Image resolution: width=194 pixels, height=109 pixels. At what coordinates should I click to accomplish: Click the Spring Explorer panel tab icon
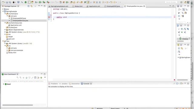[x=178, y=45]
